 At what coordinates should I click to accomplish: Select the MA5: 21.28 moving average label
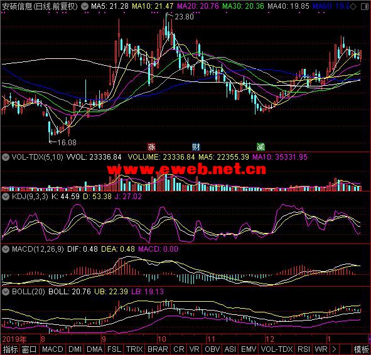tap(110, 6)
